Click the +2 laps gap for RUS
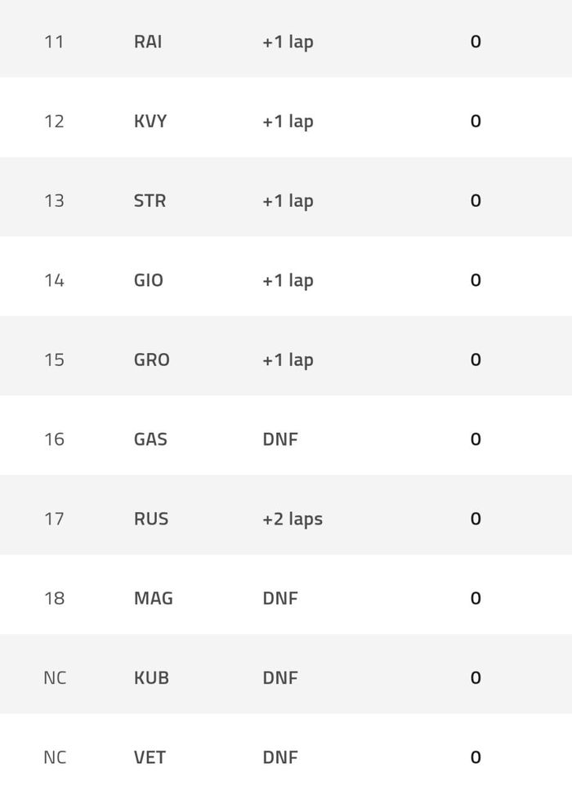Image resolution: width=572 pixels, height=790 pixels. [293, 519]
